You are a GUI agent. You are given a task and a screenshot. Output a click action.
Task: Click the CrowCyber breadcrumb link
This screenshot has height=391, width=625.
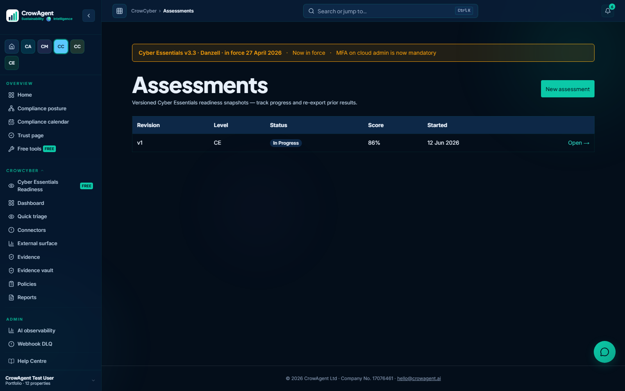click(x=144, y=11)
